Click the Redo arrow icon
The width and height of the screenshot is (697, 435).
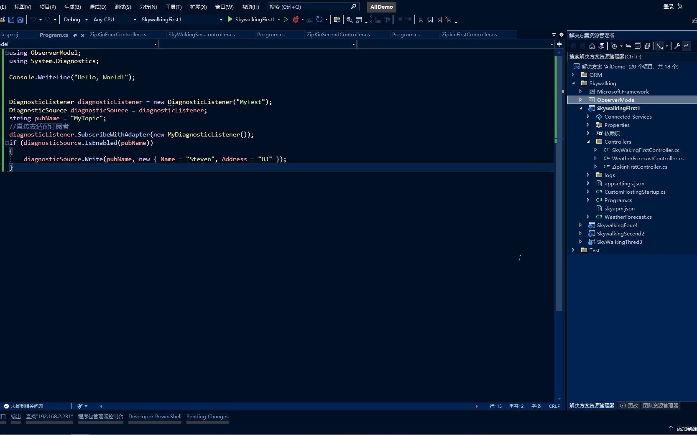pos(48,20)
